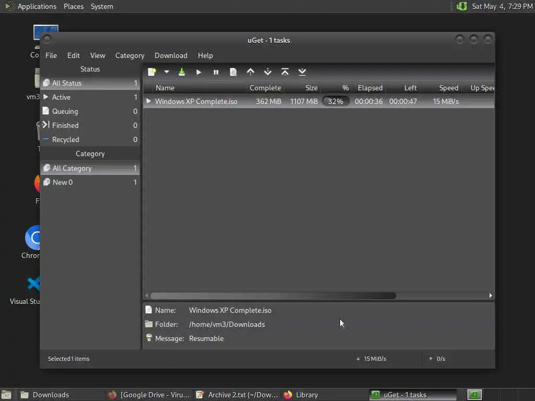Open the View menu
Viewport: 535px width, 401px height.
pos(98,55)
